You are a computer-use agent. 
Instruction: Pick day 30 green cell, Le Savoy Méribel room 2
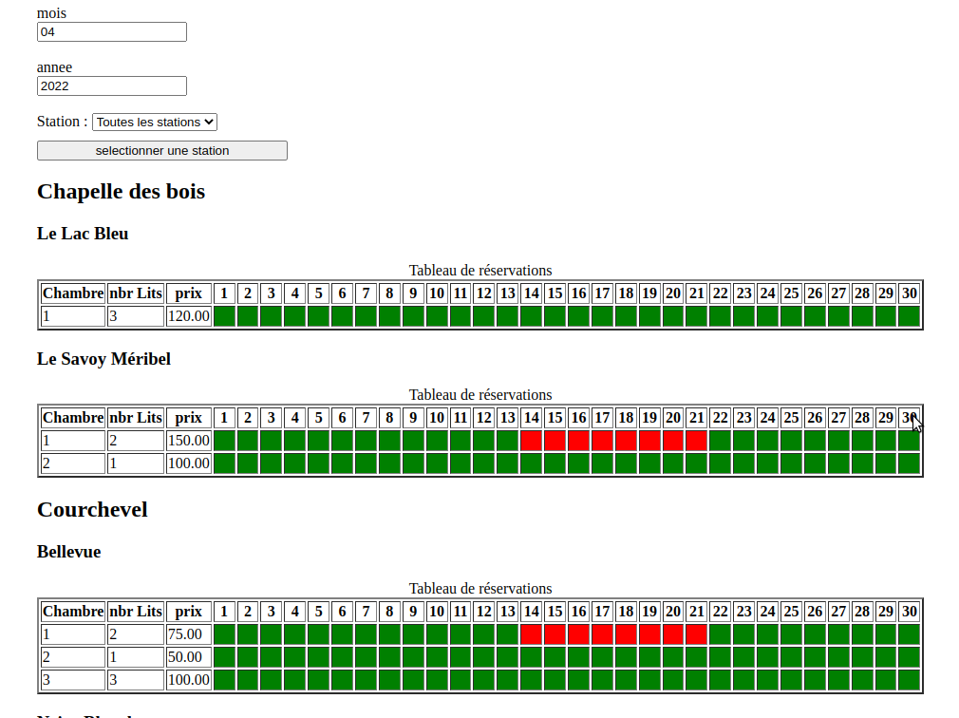[x=909, y=463]
